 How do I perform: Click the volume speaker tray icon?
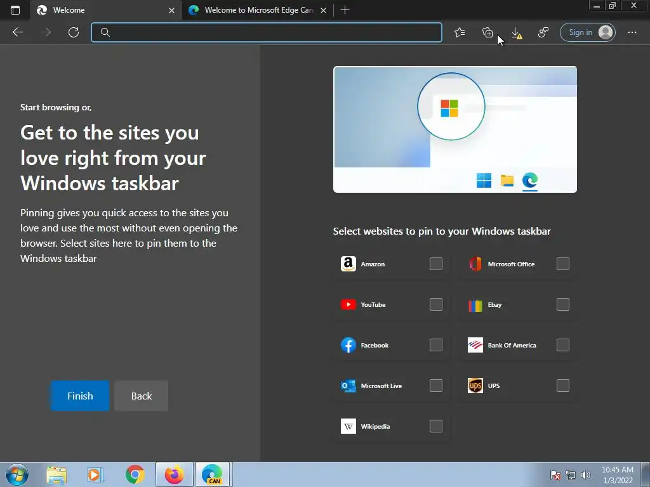[x=586, y=475]
